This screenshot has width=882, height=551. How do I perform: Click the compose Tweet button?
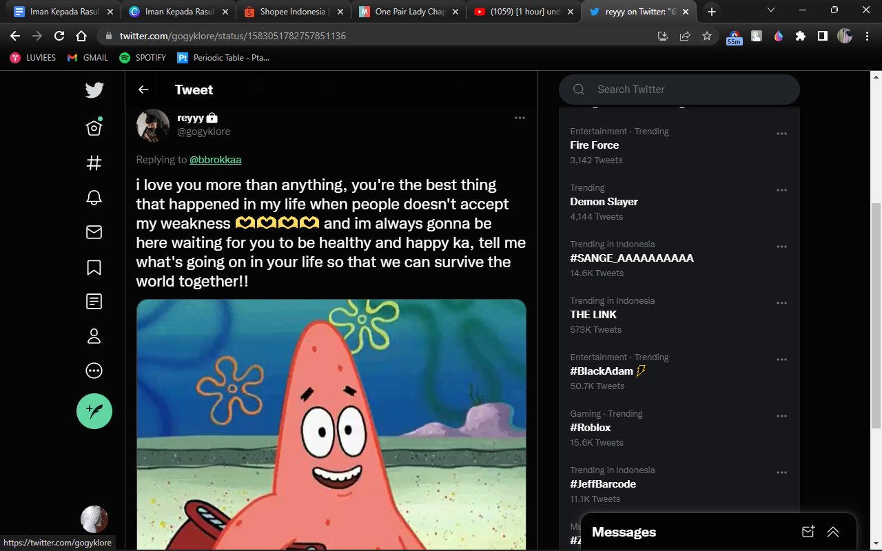click(94, 412)
